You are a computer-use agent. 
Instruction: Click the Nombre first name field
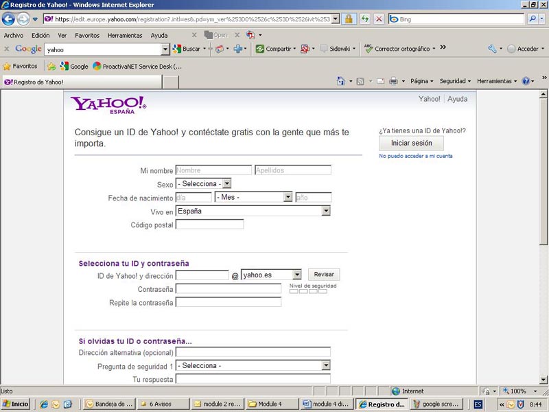coord(213,170)
